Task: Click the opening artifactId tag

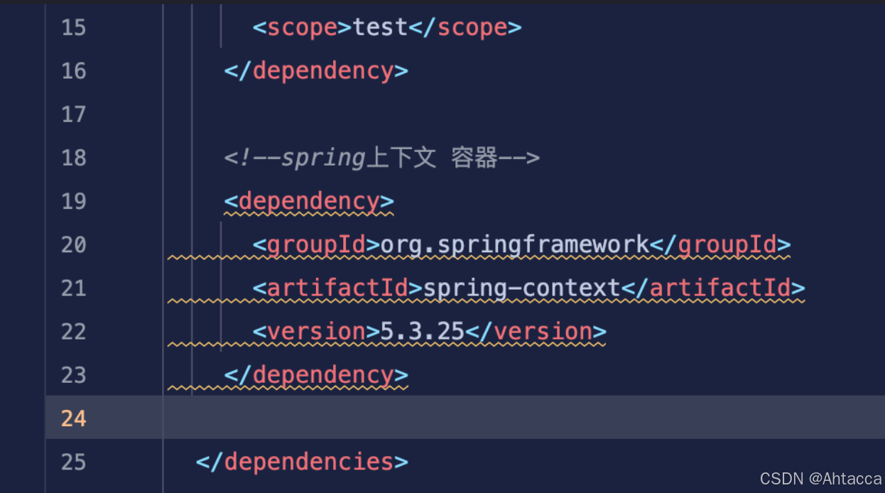Action: (338, 288)
